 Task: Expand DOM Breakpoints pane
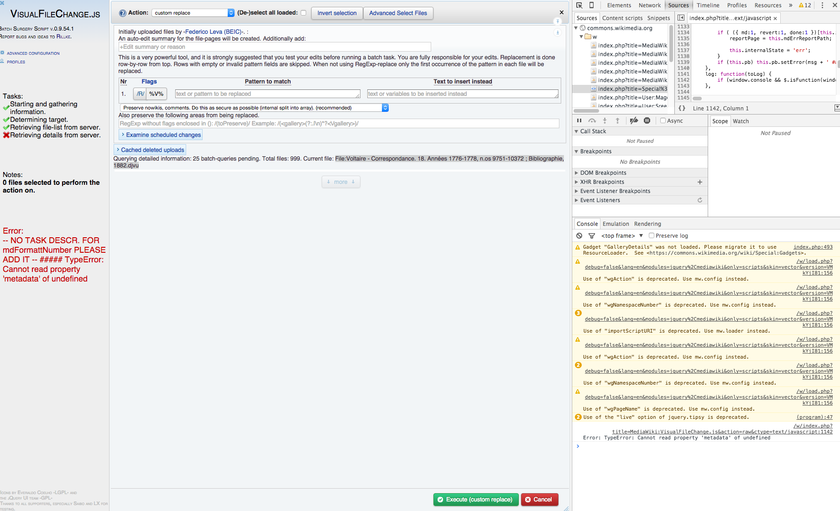coord(576,173)
